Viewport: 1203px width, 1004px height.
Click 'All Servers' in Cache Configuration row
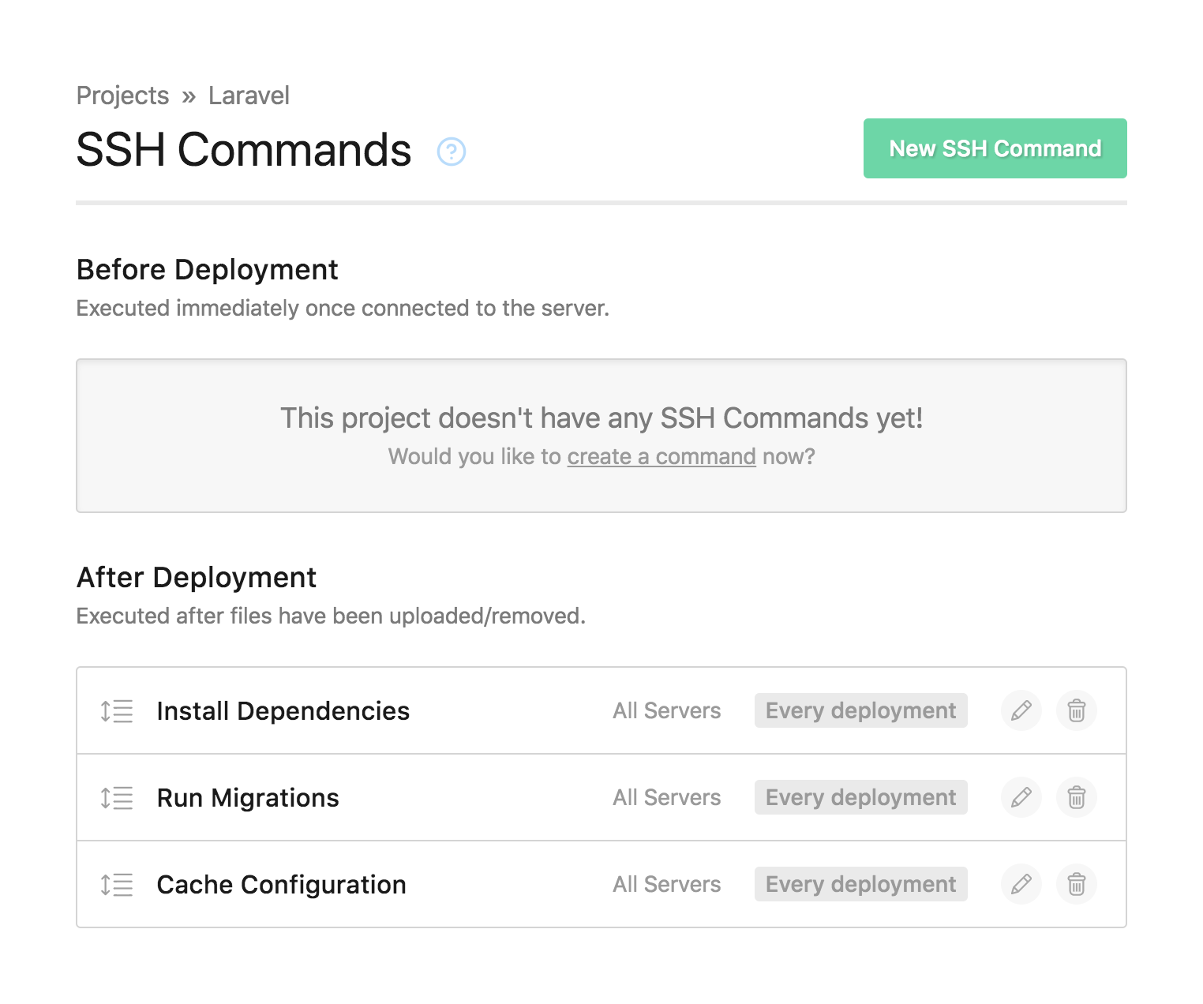point(667,884)
